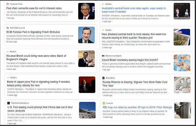Click the Livemint source icon
196x126 pixels.
tap(104, 103)
